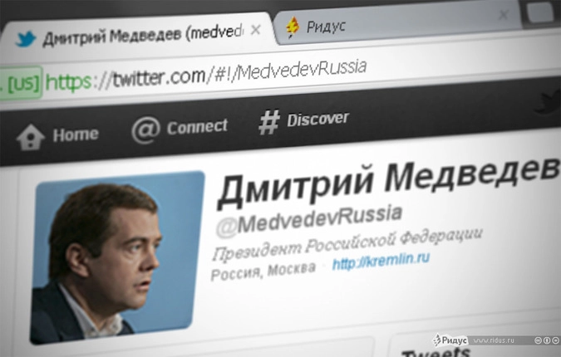Click the Ридус lightning favicon in the tab
Screen dimensions: 561x357
293,27
